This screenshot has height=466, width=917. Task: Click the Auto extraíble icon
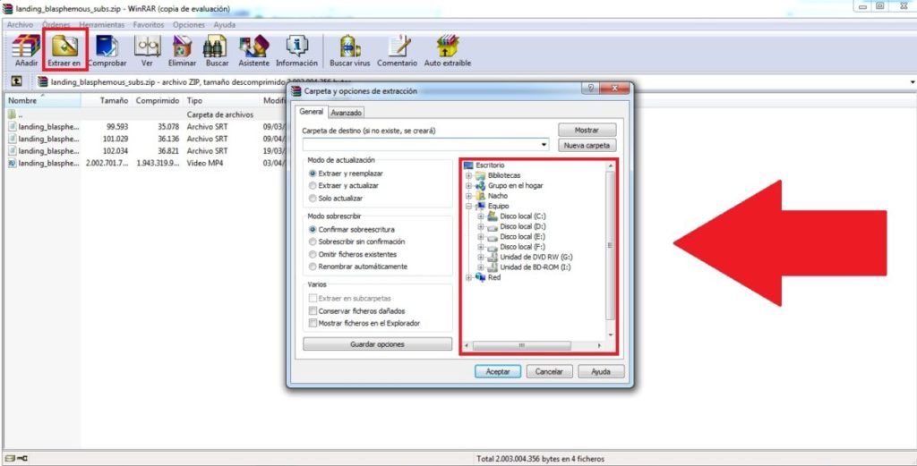pyautogui.click(x=447, y=50)
